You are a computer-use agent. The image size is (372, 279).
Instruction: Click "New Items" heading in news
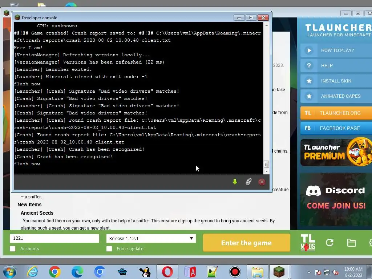[x=29, y=205]
